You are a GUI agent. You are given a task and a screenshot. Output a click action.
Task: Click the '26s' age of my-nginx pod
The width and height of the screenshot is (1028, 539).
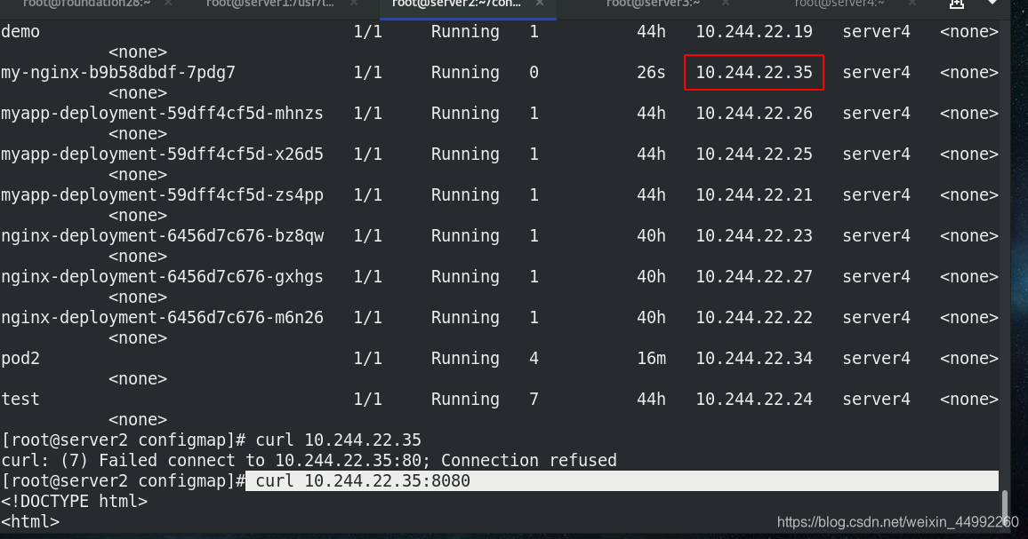[651, 72]
